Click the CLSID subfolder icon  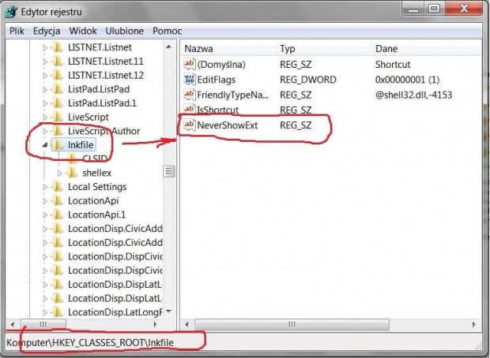[72, 158]
